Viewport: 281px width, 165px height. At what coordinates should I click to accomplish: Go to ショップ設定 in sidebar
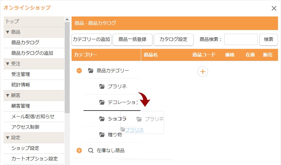[x=25, y=148]
